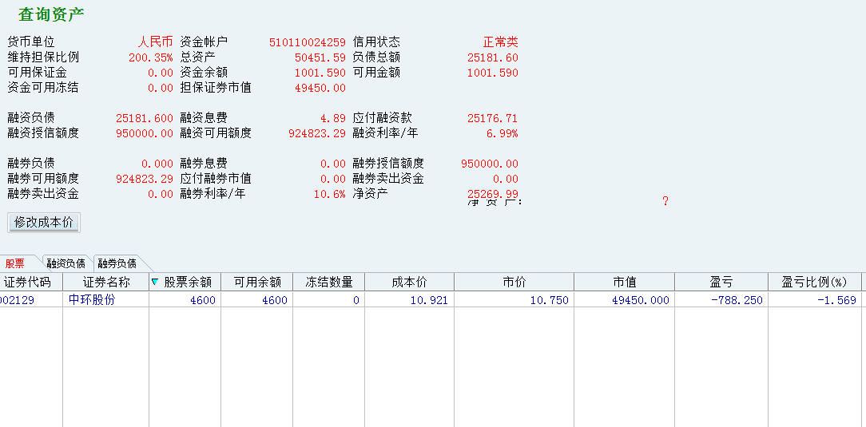The height and width of the screenshot is (427, 866).
Task: Click the 负债总额 value 25181.60
Action: [493, 57]
